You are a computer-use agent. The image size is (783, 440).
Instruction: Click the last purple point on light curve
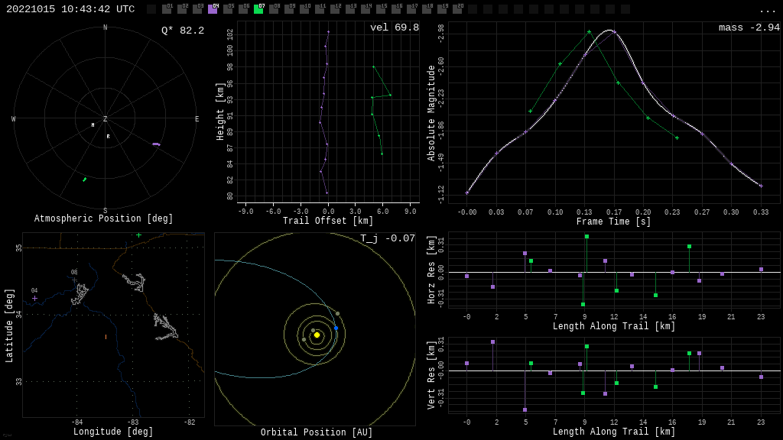(761, 186)
